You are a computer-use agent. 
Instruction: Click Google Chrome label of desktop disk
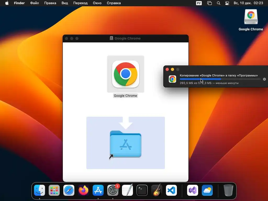(251, 29)
